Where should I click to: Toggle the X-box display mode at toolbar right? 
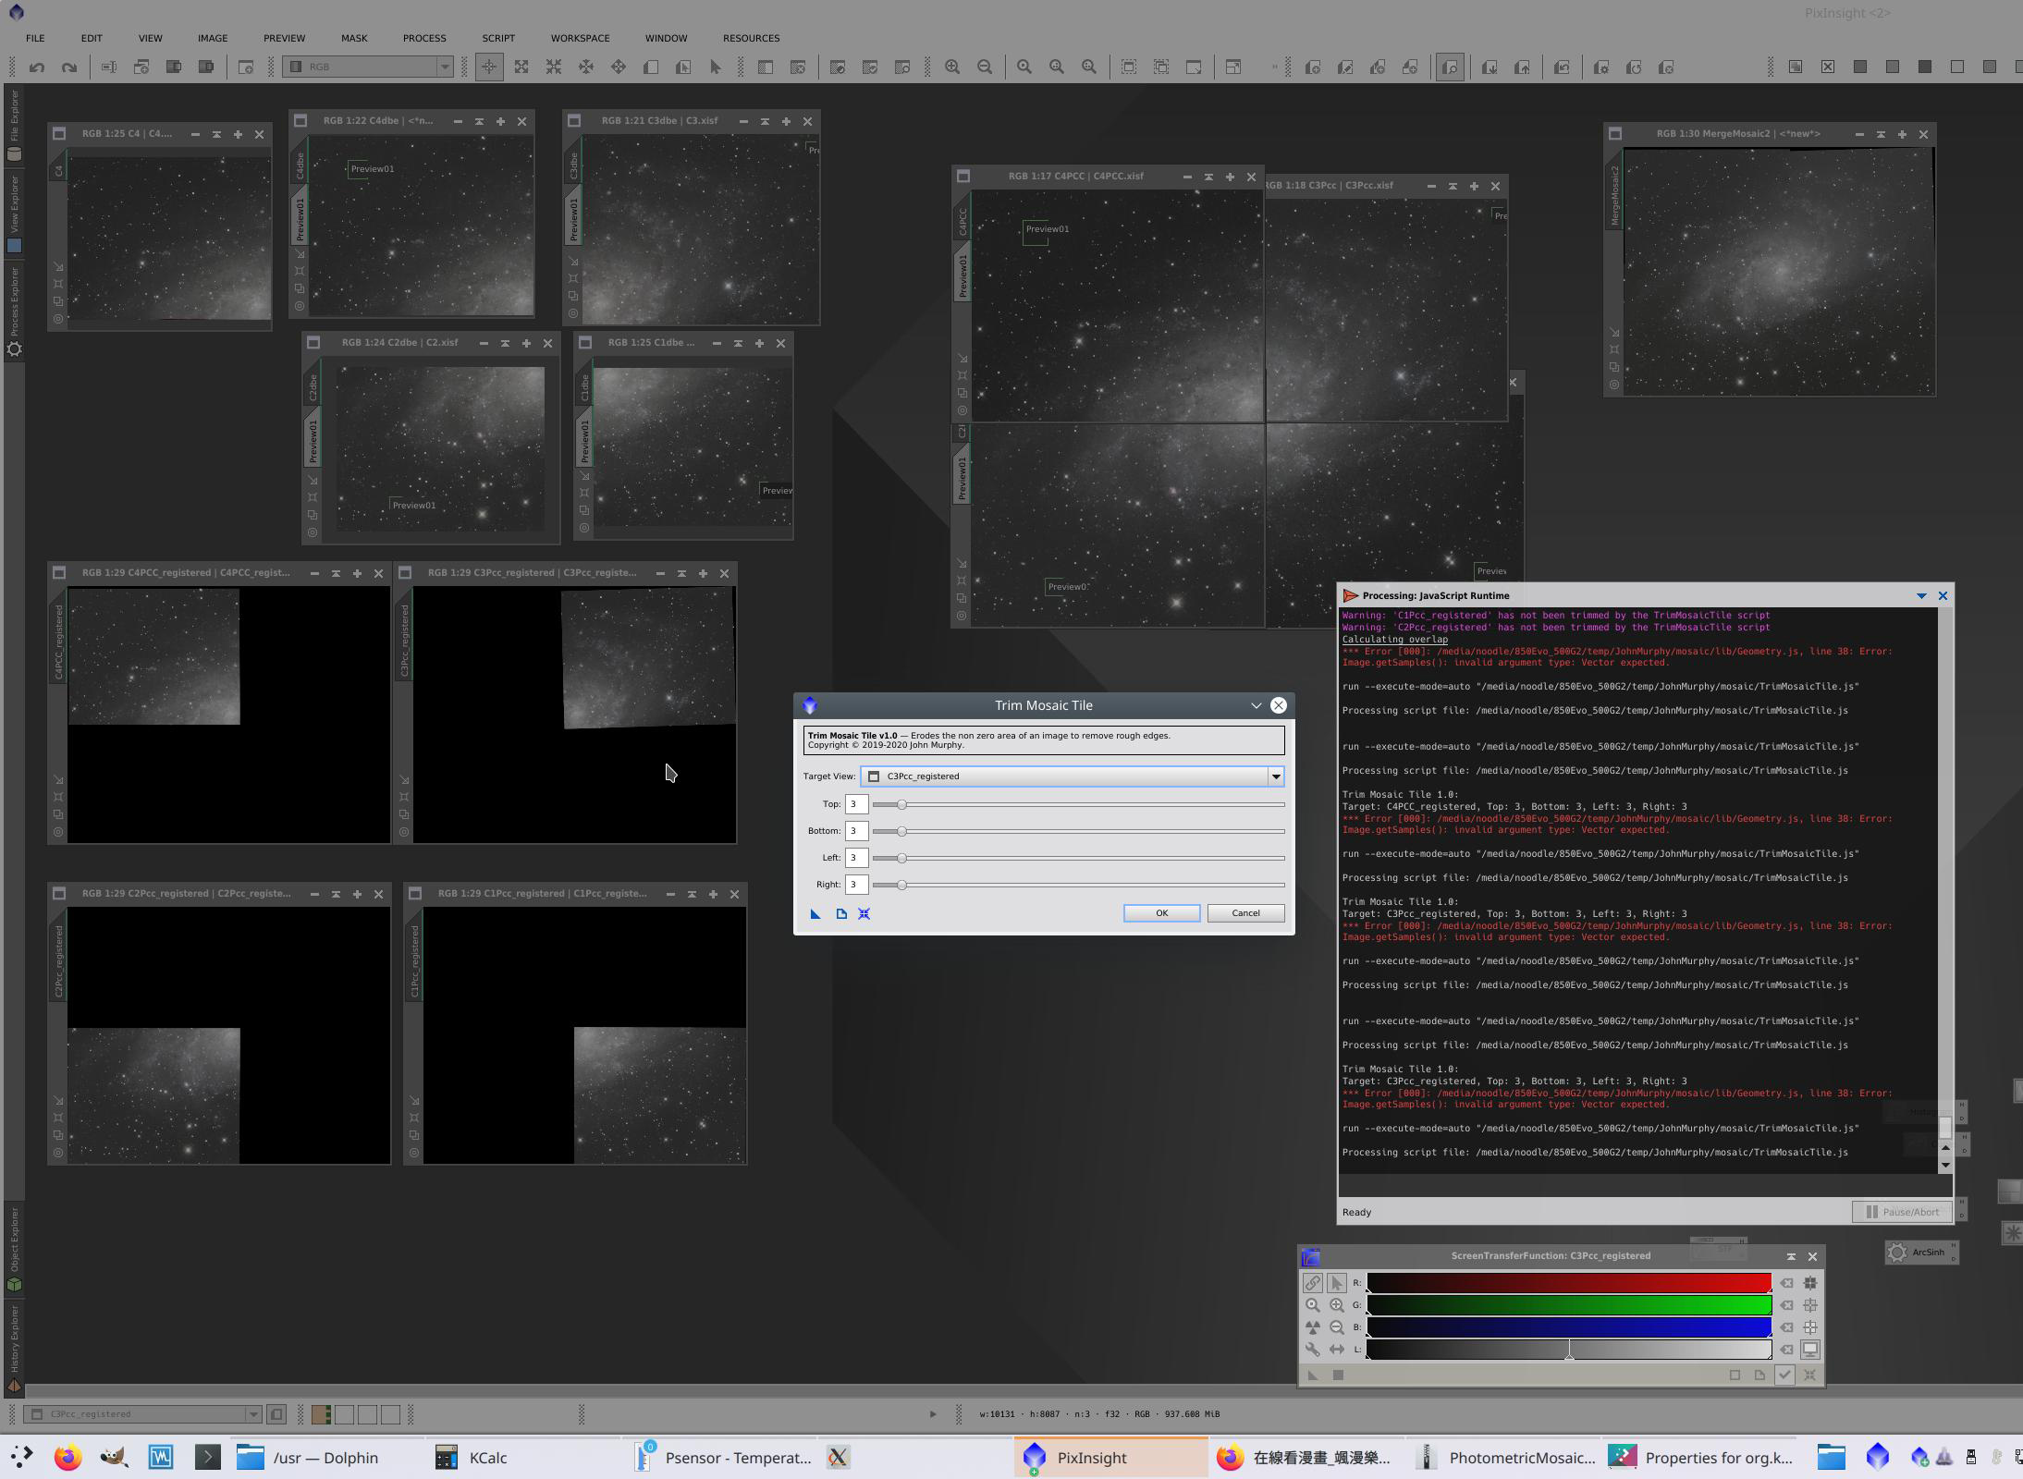1828,67
